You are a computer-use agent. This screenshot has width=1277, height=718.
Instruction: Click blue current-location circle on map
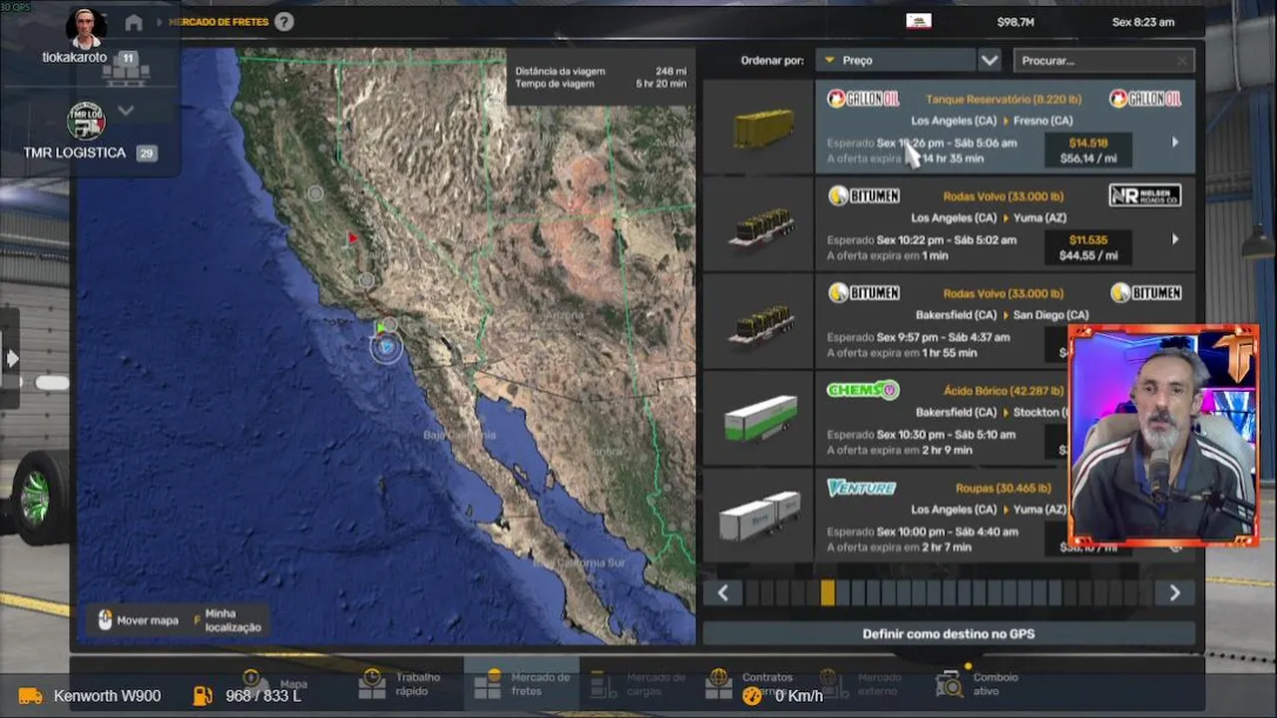pyautogui.click(x=386, y=347)
